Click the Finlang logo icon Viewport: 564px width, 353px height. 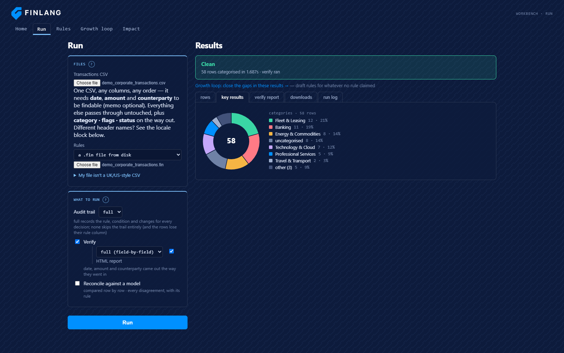17,13
